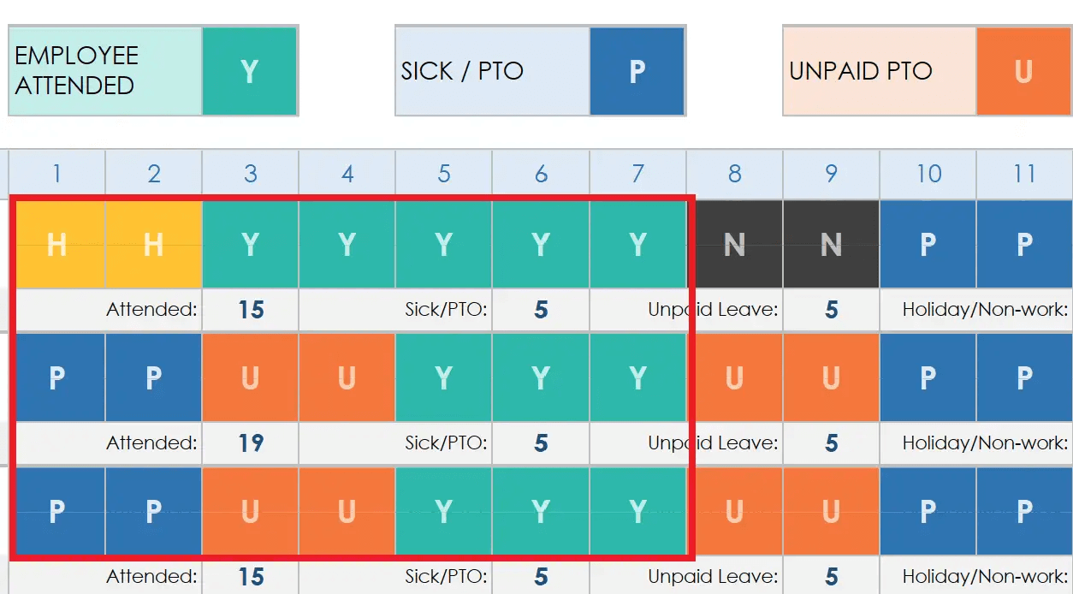Click the orange U legend swatch
1073x594 pixels.
pyautogui.click(x=1024, y=71)
